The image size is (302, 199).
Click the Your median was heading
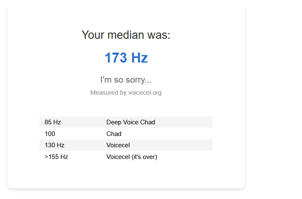(126, 35)
